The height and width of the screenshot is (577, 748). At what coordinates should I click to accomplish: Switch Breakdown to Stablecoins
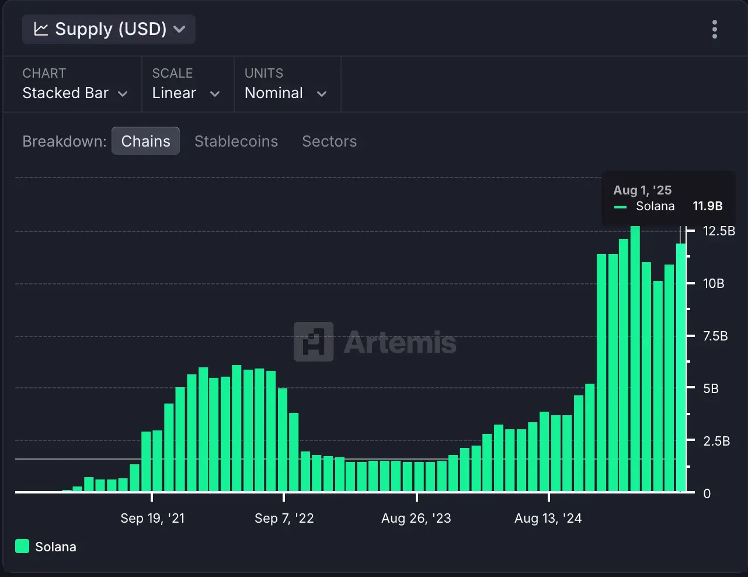(x=236, y=141)
